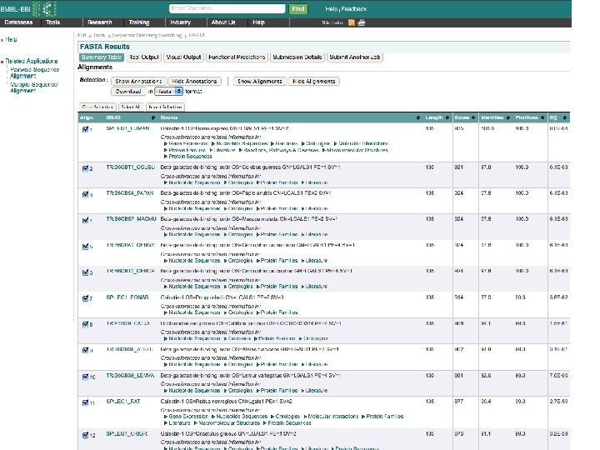Viewport: 600px width, 450px height.
Task: Toggle the checkbox for alignment 5
Action: [85, 247]
